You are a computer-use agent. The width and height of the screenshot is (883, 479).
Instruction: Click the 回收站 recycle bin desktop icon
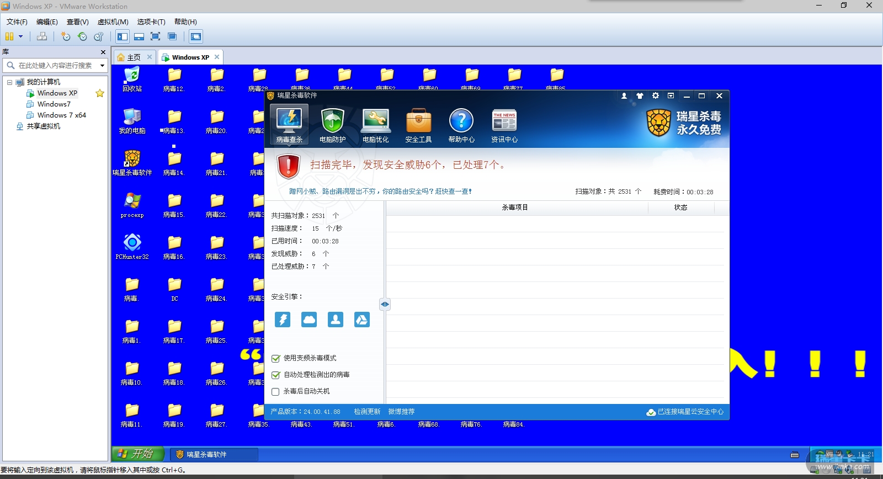132,79
